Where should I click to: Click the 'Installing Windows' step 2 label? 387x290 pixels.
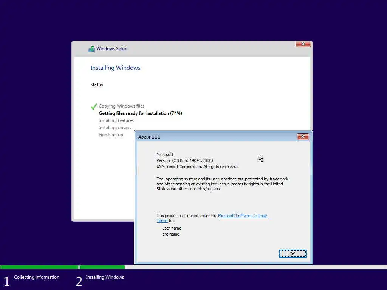point(105,277)
